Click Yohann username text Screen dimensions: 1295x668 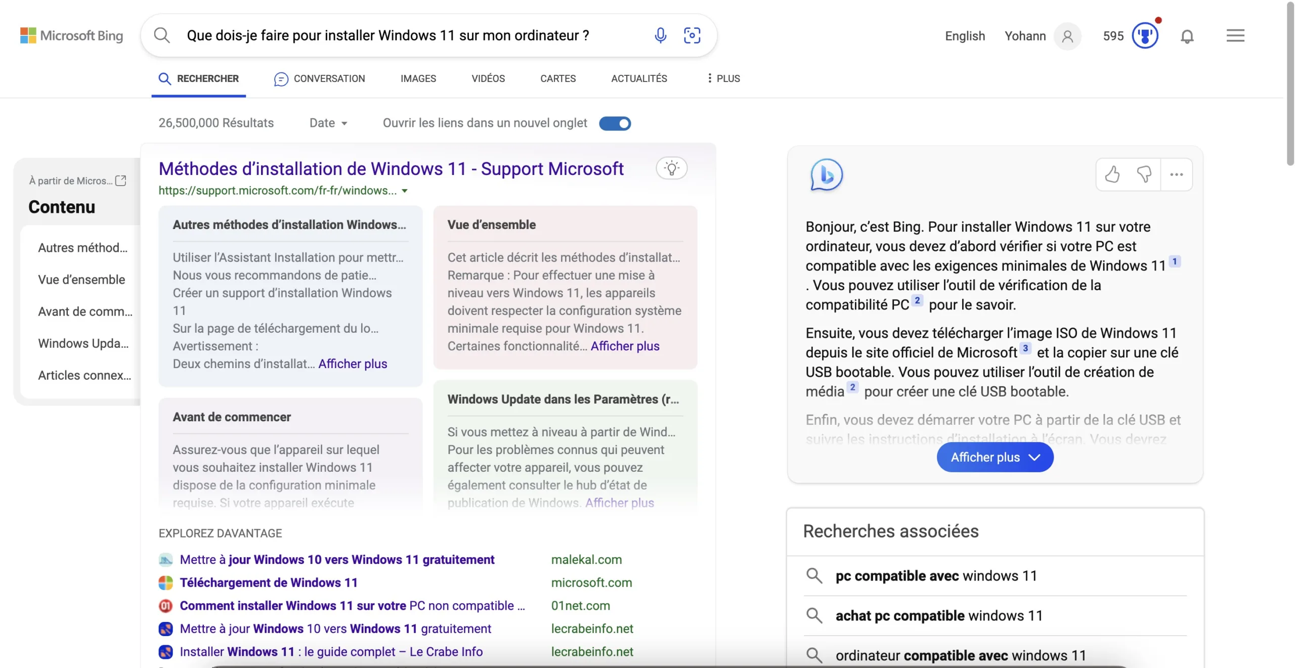pyautogui.click(x=1025, y=36)
